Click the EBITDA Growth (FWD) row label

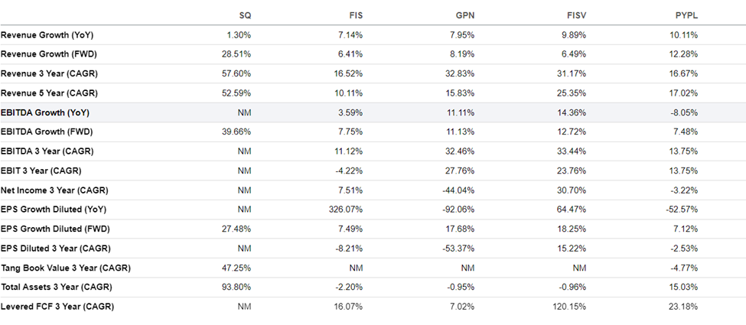[47, 132]
